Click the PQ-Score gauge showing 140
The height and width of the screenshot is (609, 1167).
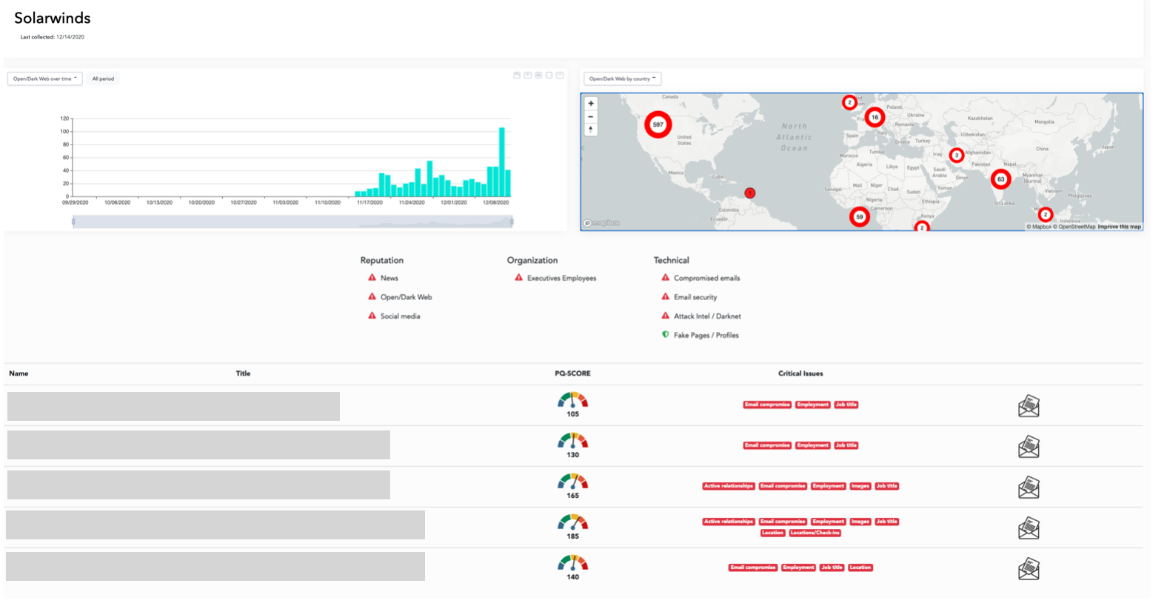573,564
